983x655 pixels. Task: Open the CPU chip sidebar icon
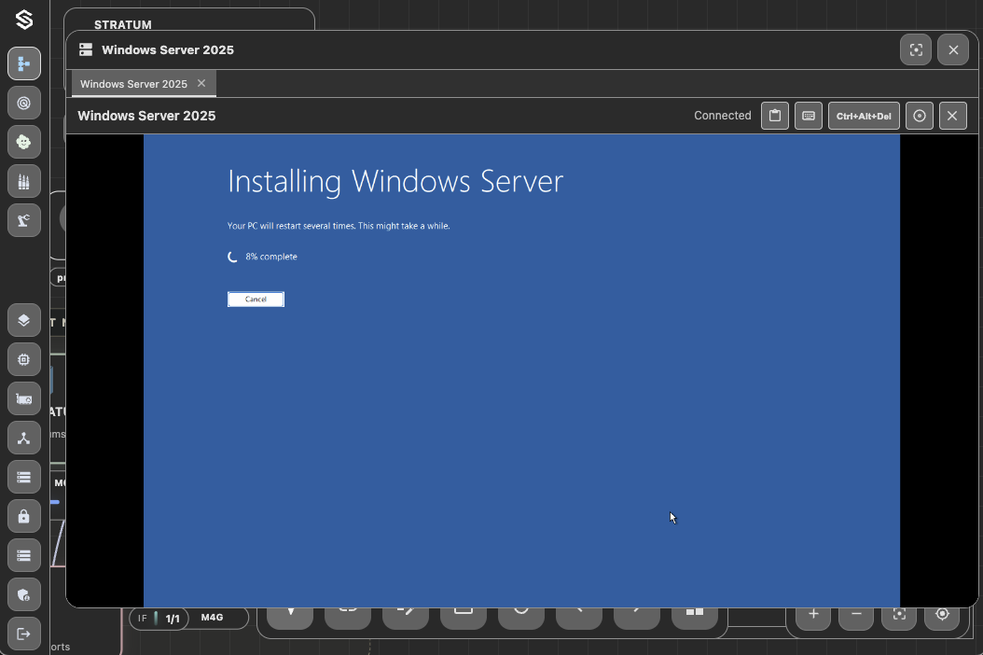pyautogui.click(x=24, y=359)
